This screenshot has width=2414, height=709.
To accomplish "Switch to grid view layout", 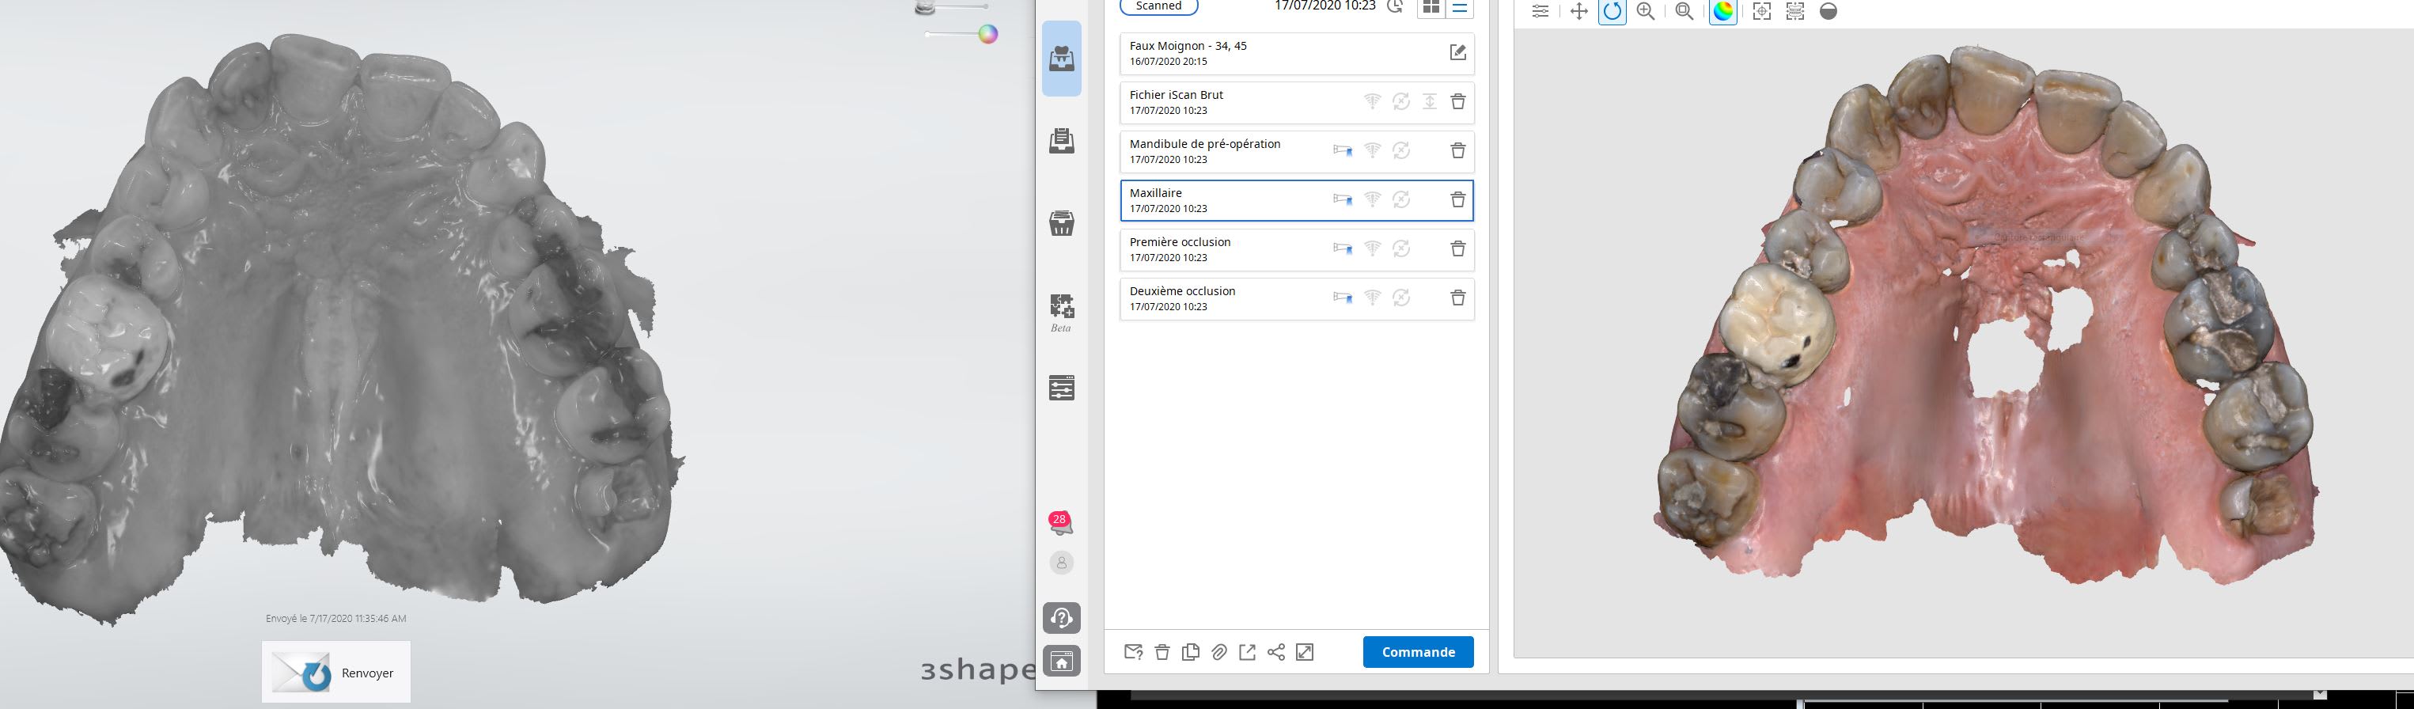I will [1431, 9].
